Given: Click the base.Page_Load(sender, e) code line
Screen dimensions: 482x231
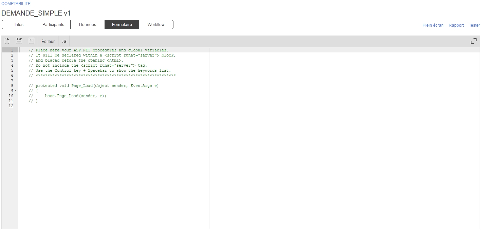Looking at the screenshot, I should (76, 96).
